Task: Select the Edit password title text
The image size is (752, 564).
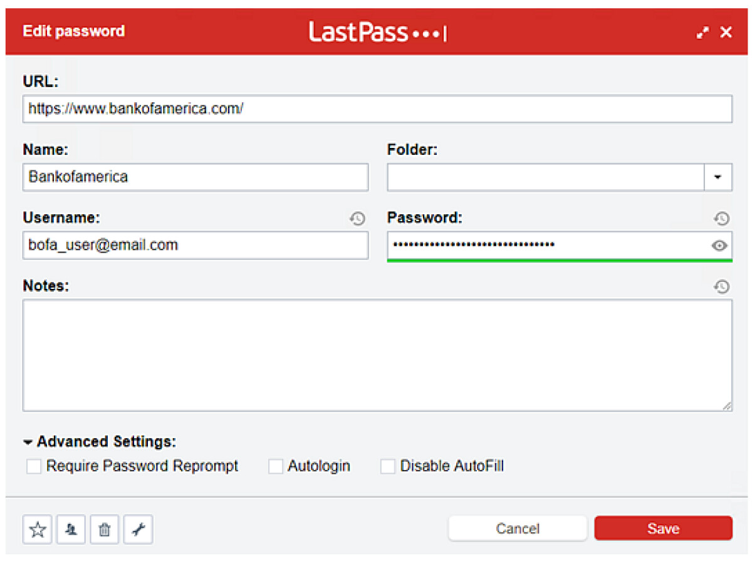Action: pos(73,31)
